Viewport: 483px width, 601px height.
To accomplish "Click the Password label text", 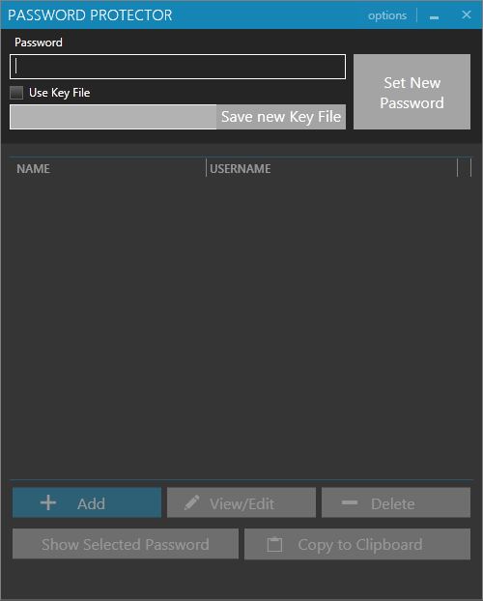I will click(x=39, y=43).
